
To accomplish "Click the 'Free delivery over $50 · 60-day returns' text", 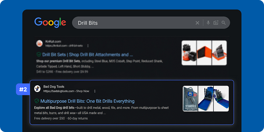I will point(61,118).
